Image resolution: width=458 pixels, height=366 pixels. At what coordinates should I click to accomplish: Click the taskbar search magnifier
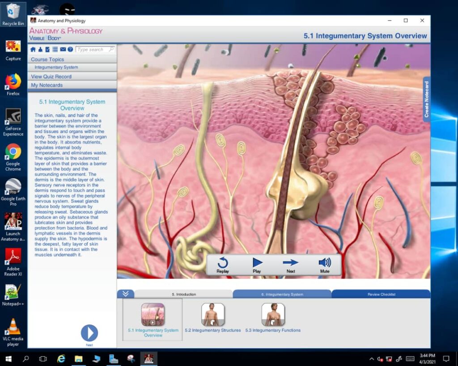coord(25,359)
